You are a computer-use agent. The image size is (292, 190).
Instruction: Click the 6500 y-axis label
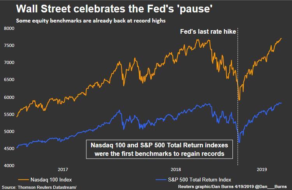[x=9, y=79]
